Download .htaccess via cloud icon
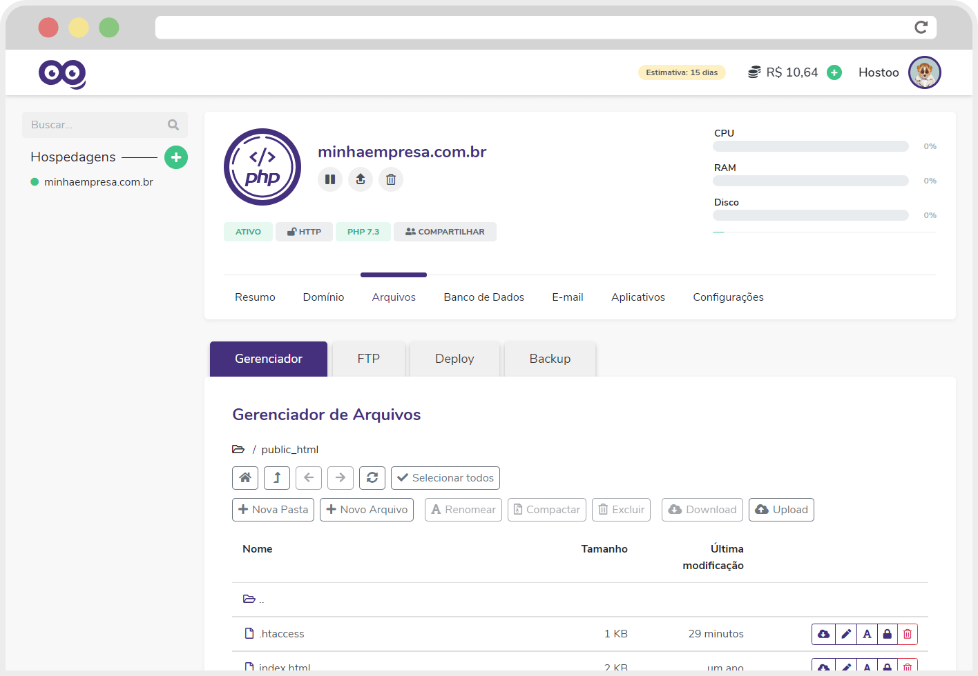Screen dimensions: 978x676 [x=823, y=634]
